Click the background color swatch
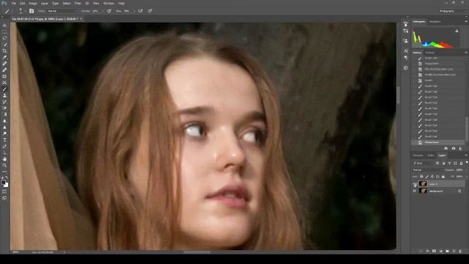469x264 pixels. point(7,185)
